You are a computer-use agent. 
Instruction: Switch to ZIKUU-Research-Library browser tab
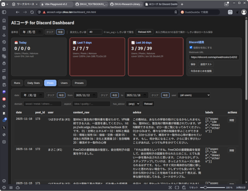coord(127,4)
